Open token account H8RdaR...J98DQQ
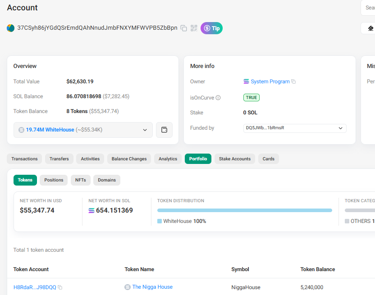The width and height of the screenshot is (375, 295). tap(35, 287)
